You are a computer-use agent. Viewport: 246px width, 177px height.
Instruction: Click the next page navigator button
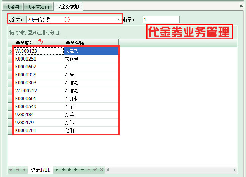(63, 170)
